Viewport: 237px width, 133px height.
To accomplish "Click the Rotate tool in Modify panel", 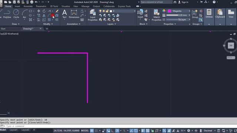I will click(44, 11).
